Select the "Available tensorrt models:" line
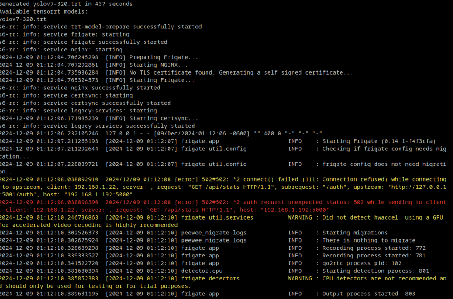The image size is (453, 299). (x=43, y=12)
